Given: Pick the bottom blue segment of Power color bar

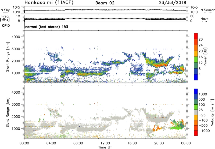Looking at the screenshot, I should [x=196, y=77].
